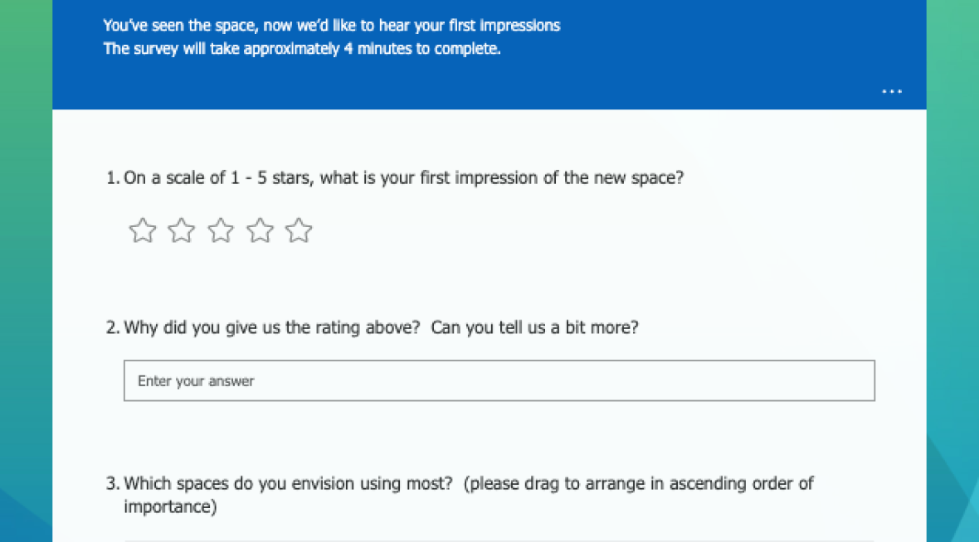This screenshot has height=542, width=979.
Task: Click the fourth star from the left
Action: pos(260,230)
